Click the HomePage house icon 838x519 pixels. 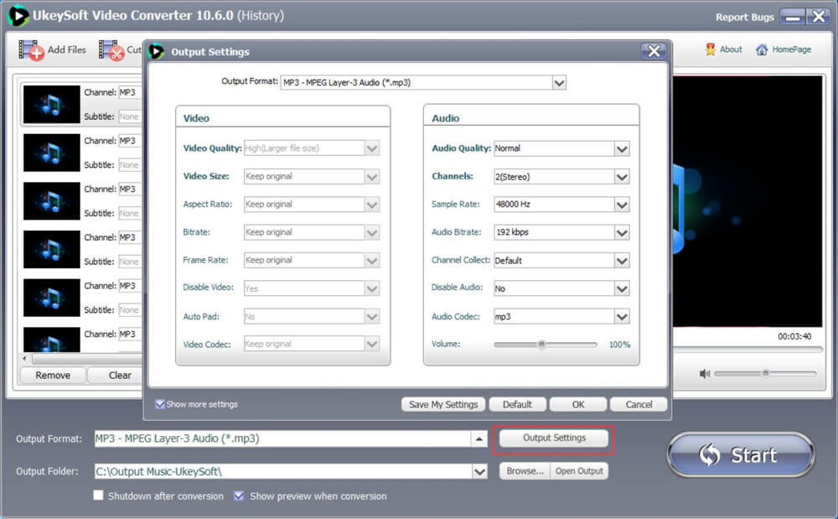pyautogui.click(x=762, y=49)
